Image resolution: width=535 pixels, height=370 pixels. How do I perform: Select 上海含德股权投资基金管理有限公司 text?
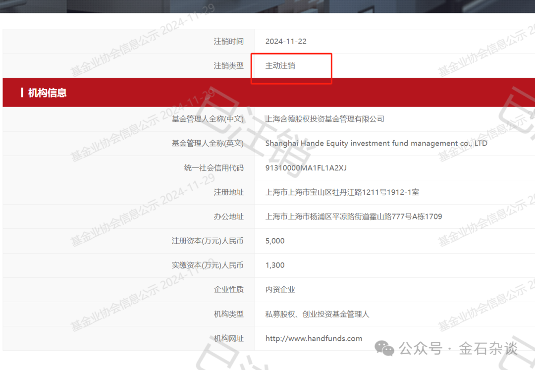click(x=325, y=119)
